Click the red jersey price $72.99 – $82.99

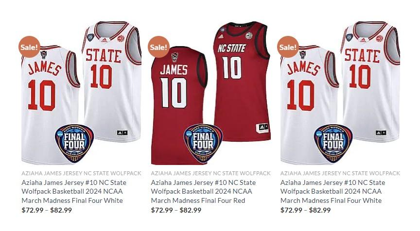point(176,210)
